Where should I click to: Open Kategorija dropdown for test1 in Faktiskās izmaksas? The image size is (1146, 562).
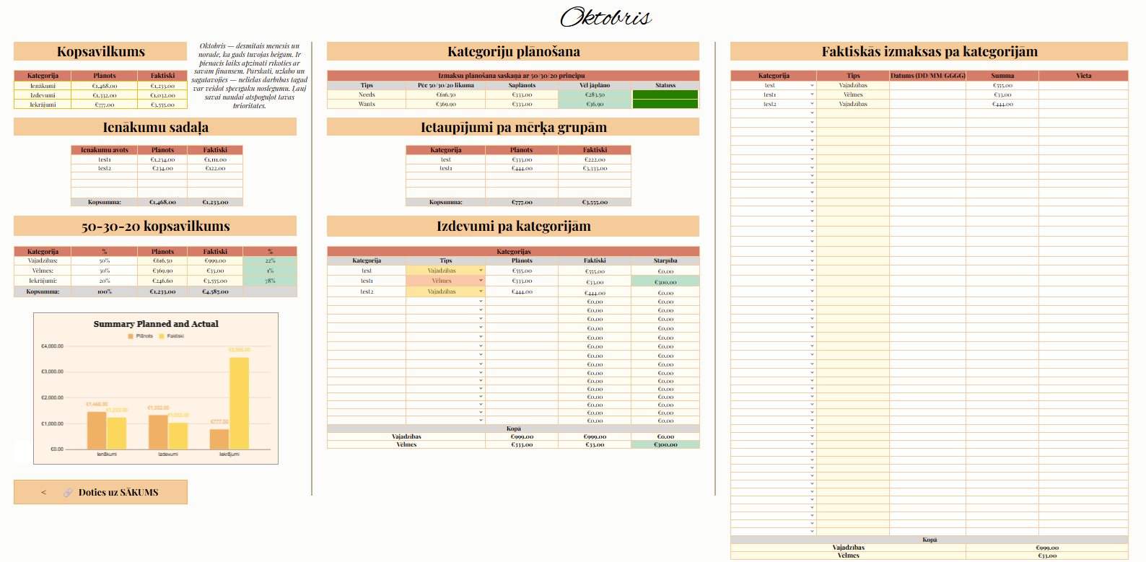(812, 95)
